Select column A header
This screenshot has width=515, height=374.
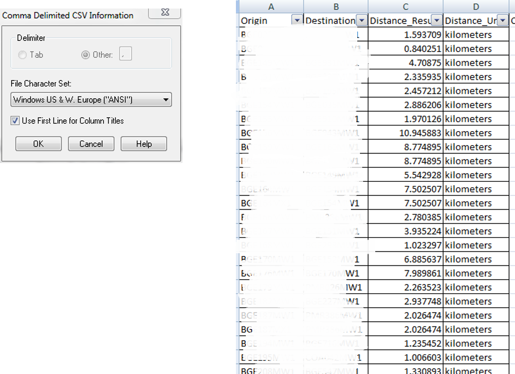coord(271,6)
